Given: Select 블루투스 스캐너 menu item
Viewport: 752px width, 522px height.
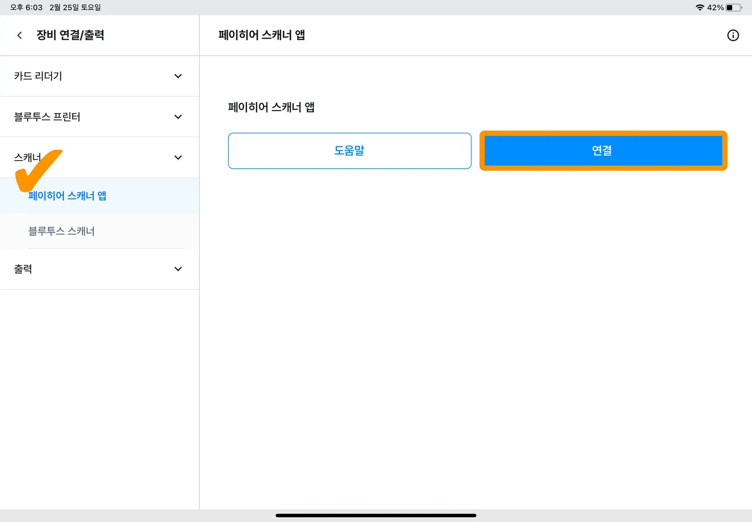Looking at the screenshot, I should pos(62,231).
